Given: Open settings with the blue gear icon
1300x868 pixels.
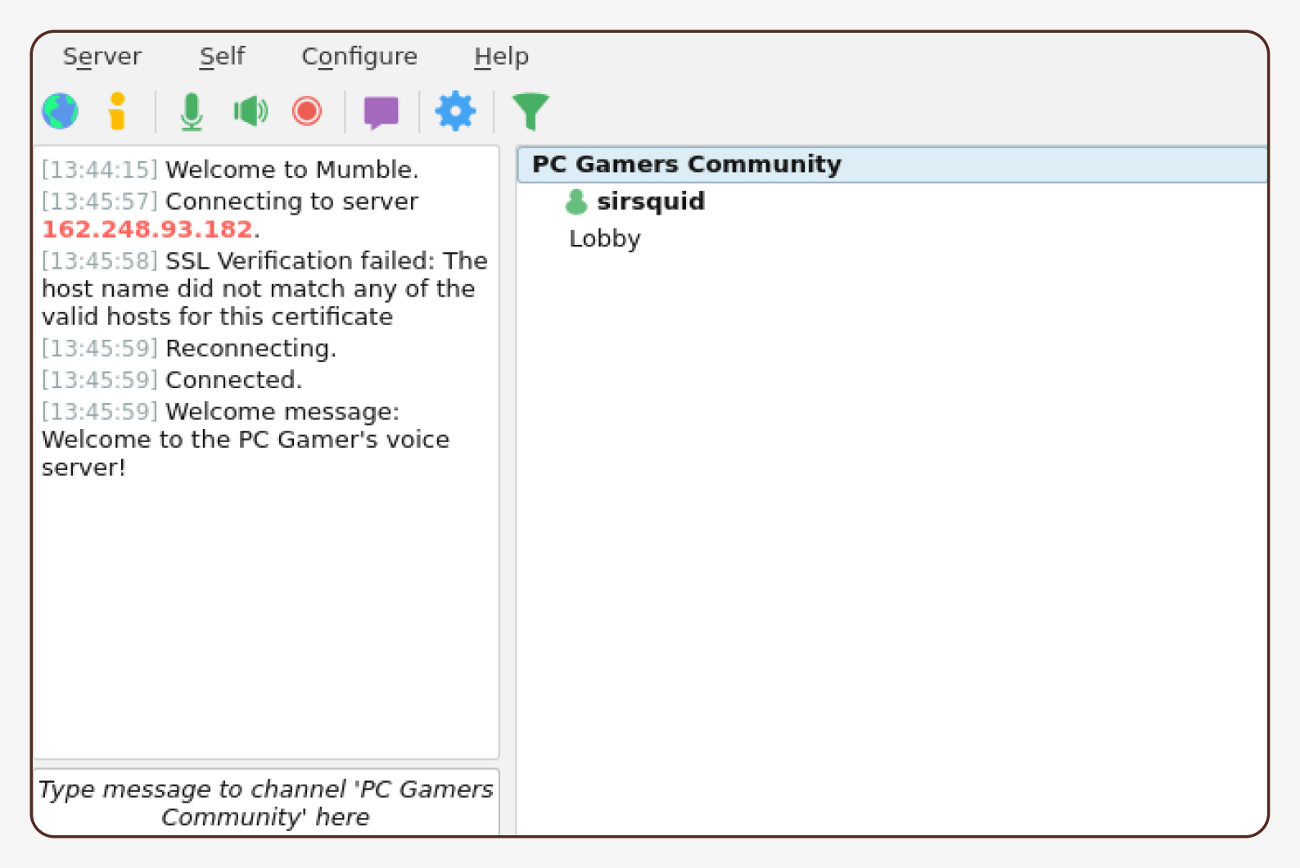Looking at the screenshot, I should pyautogui.click(x=455, y=111).
